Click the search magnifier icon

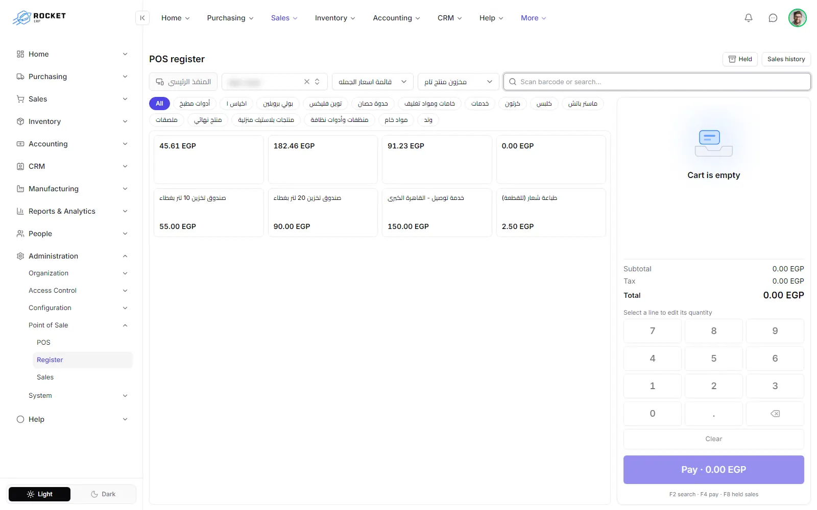pos(513,82)
